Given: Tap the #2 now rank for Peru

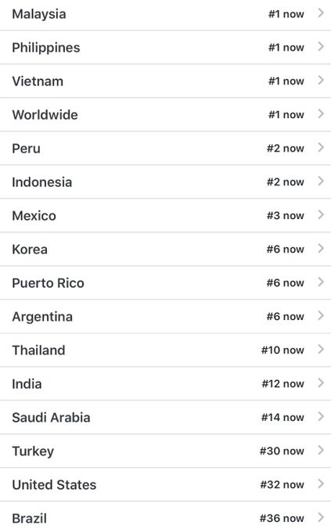Looking at the screenshot, I should [x=285, y=149].
